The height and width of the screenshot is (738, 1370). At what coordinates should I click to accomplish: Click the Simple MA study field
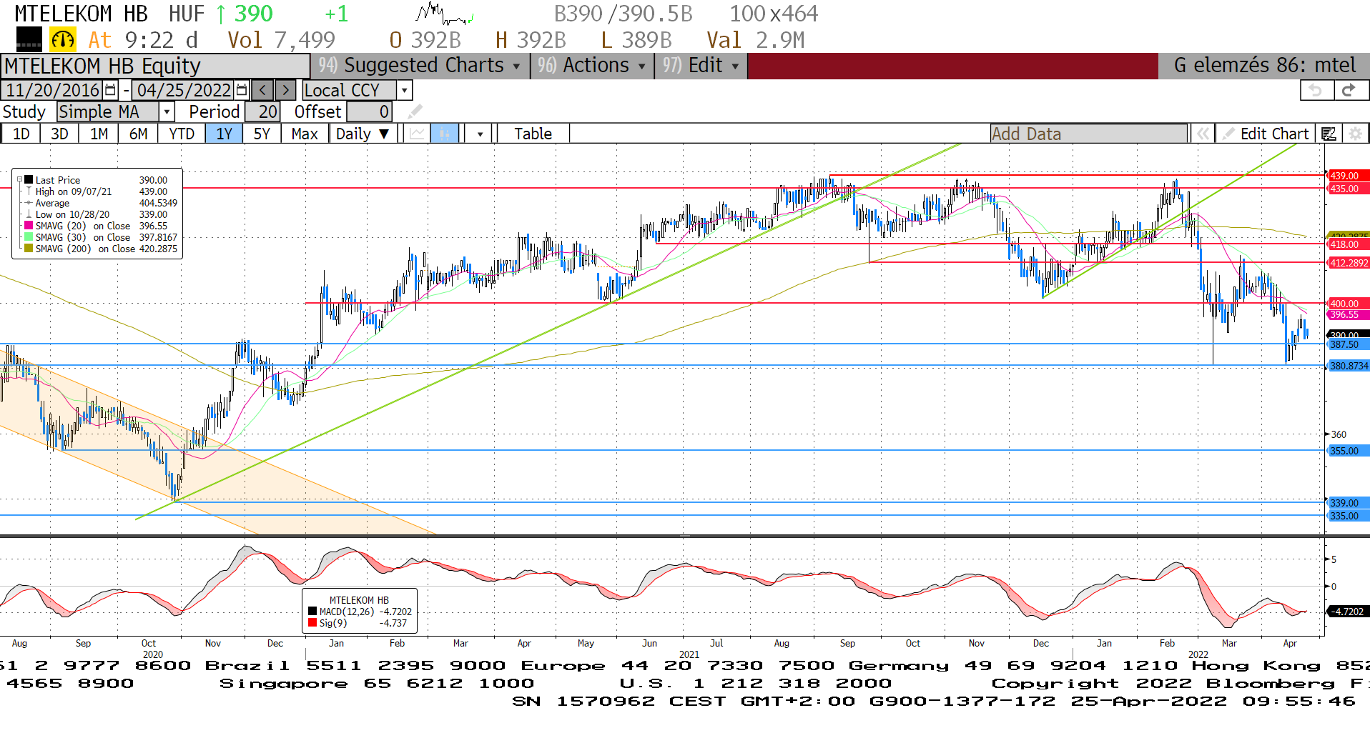[x=108, y=111]
